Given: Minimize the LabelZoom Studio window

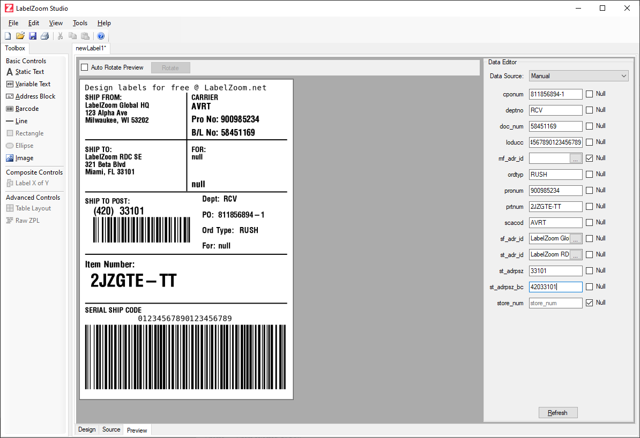Looking at the screenshot, I should click(578, 8).
